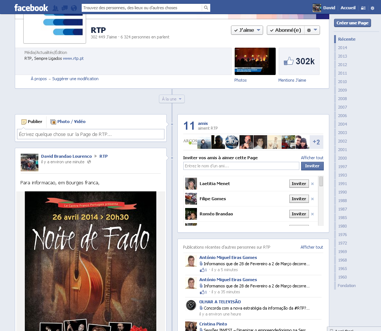Open friend requests icon in top bar
The height and width of the screenshot is (331, 381).
[56, 8]
